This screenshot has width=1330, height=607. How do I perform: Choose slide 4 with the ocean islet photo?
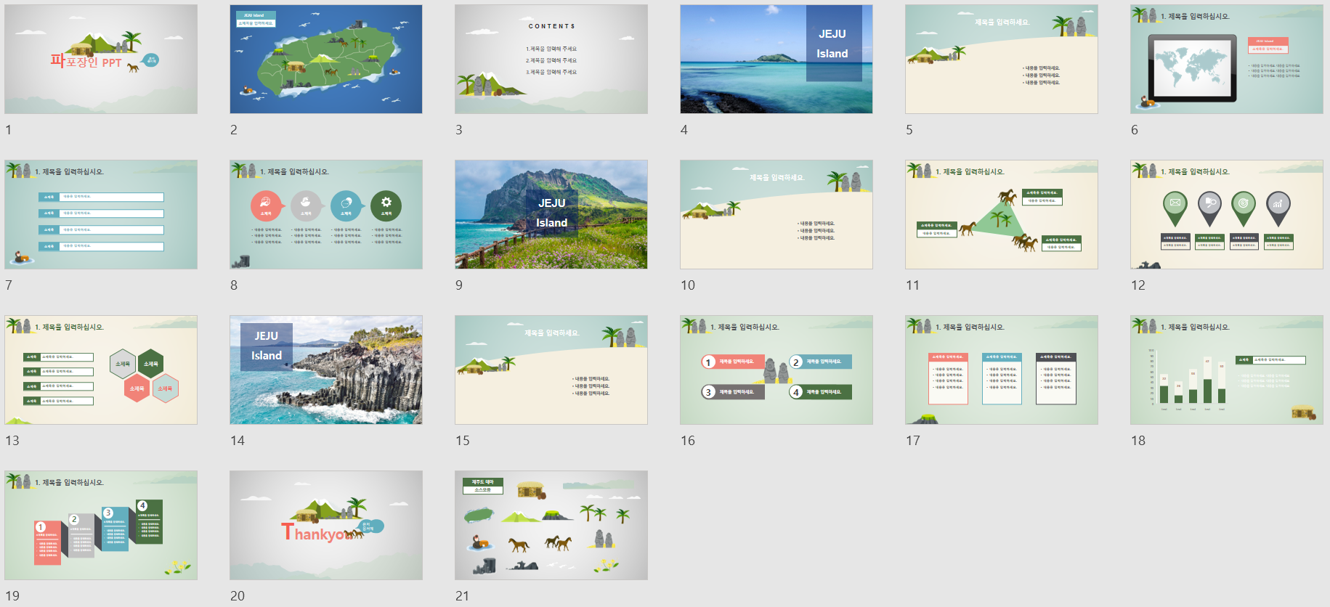[x=776, y=59]
